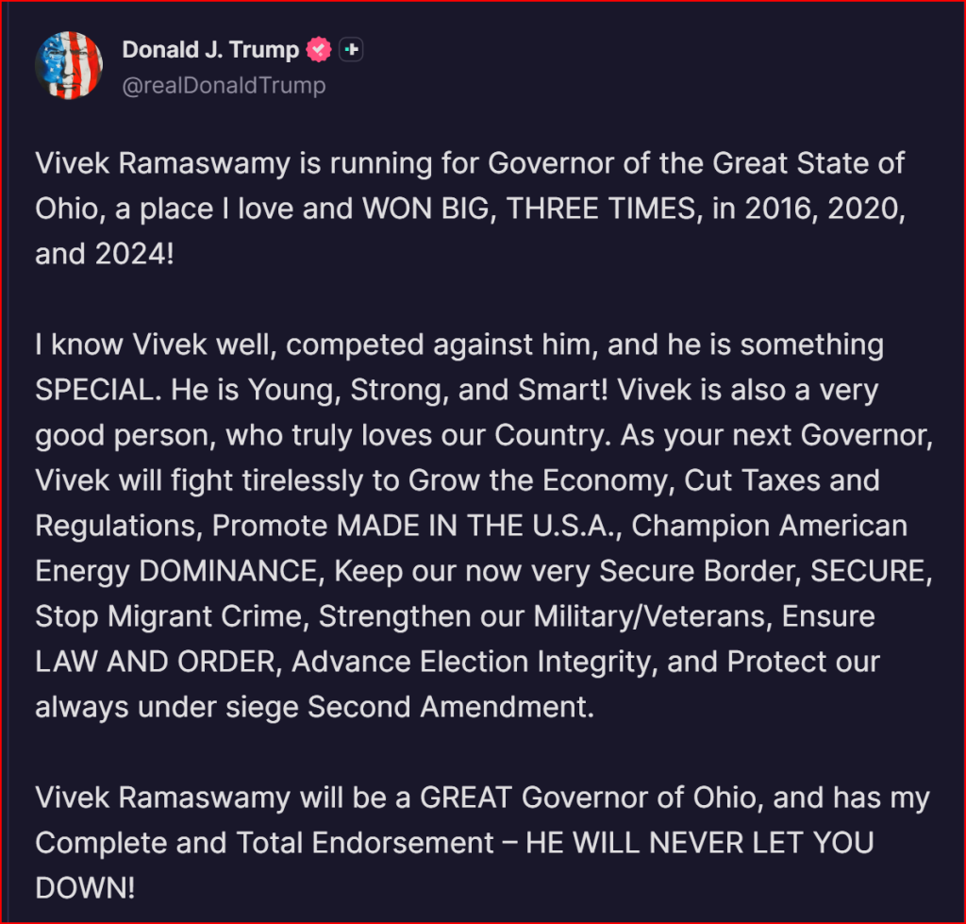Select the text "MADE IN THE U.S.A."
This screenshot has height=924, width=966.
point(478,526)
